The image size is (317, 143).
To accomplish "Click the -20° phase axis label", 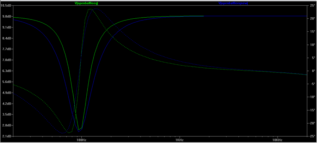I will [311, 123].
